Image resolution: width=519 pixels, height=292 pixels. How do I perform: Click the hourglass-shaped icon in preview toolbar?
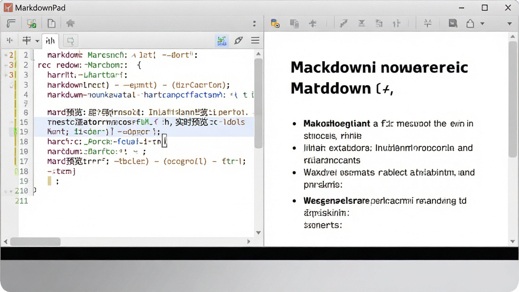tap(361, 23)
